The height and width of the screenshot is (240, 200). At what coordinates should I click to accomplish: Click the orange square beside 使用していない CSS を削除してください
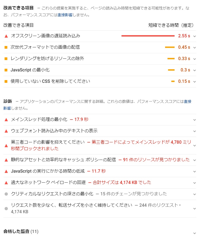[6, 81]
